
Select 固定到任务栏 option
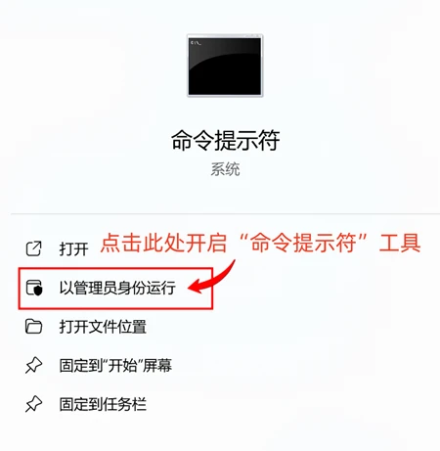(x=103, y=404)
